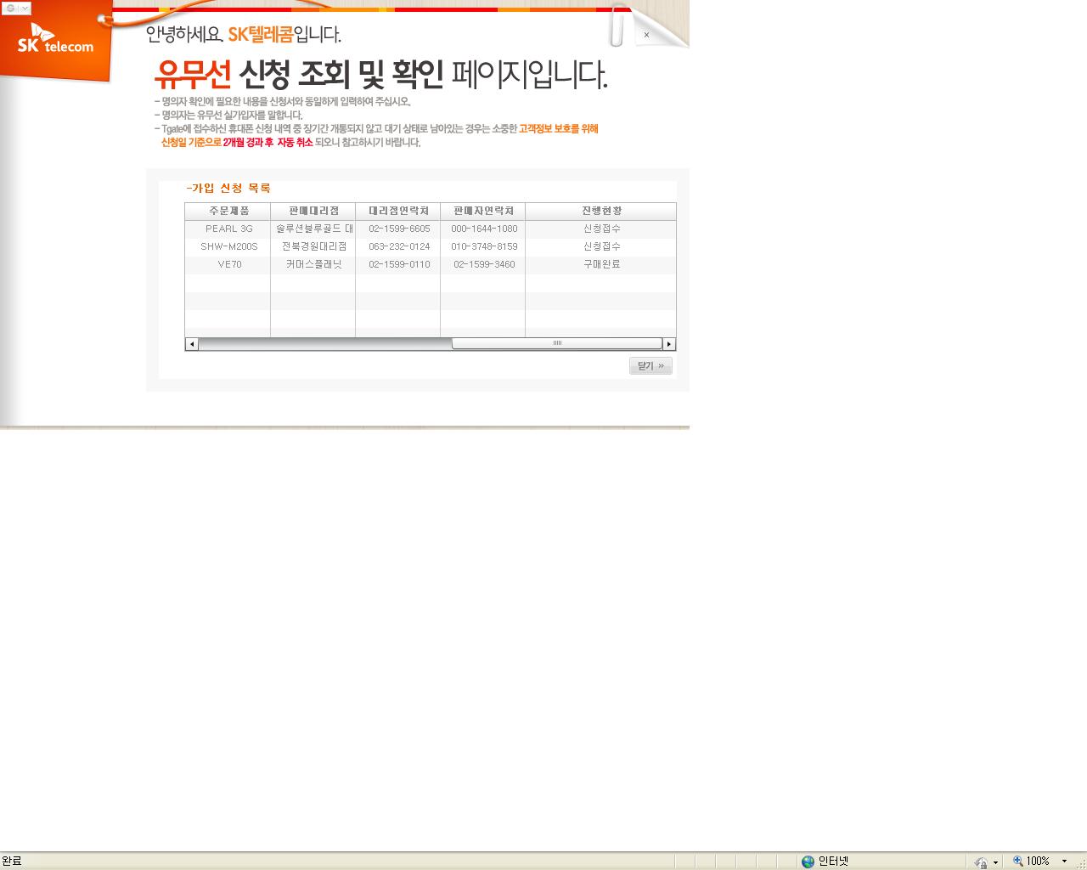This screenshot has height=870, width=1087.
Task: Click the scrollbar left arrow under the table
Action: (192, 344)
